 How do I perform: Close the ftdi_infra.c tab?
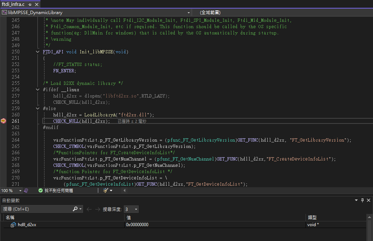(36, 4)
